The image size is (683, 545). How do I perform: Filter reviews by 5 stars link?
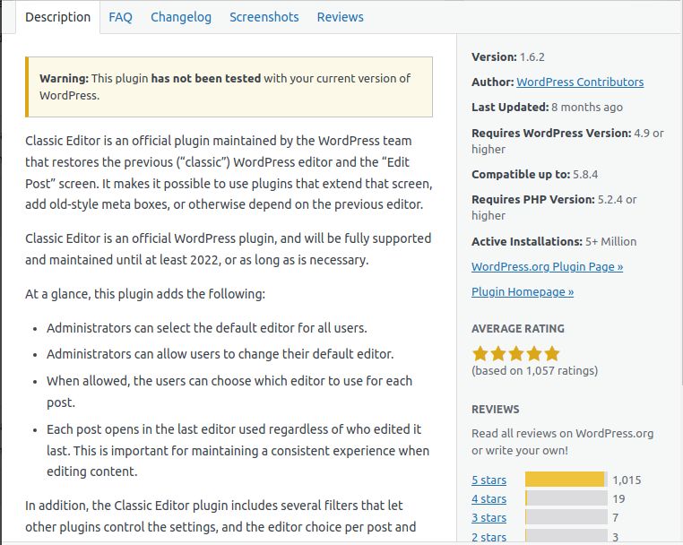coord(488,480)
